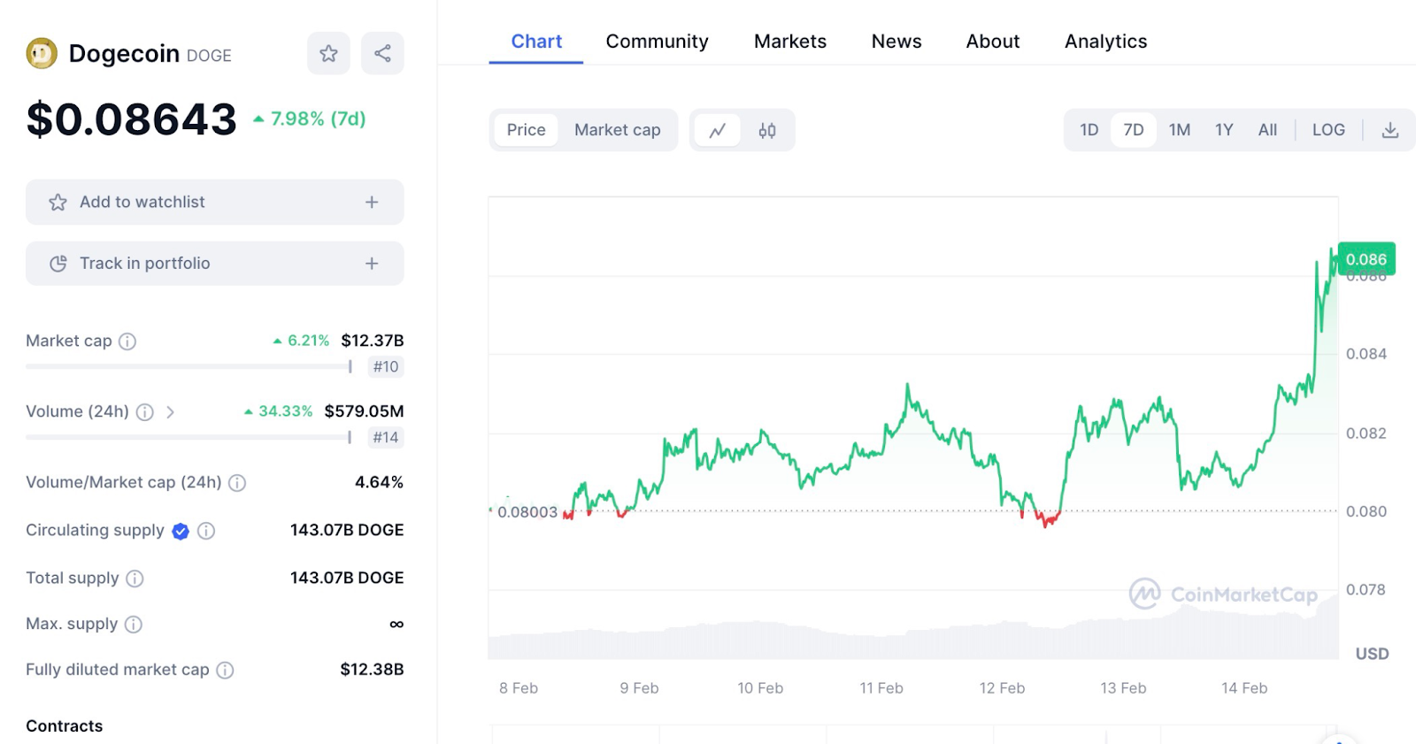The height and width of the screenshot is (744, 1416).
Task: Click the star favorite icon beside Dogecoin
Action: pyautogui.click(x=328, y=54)
